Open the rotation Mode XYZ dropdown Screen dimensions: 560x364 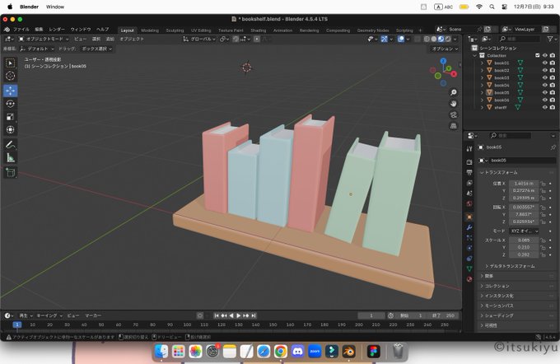[x=524, y=231]
